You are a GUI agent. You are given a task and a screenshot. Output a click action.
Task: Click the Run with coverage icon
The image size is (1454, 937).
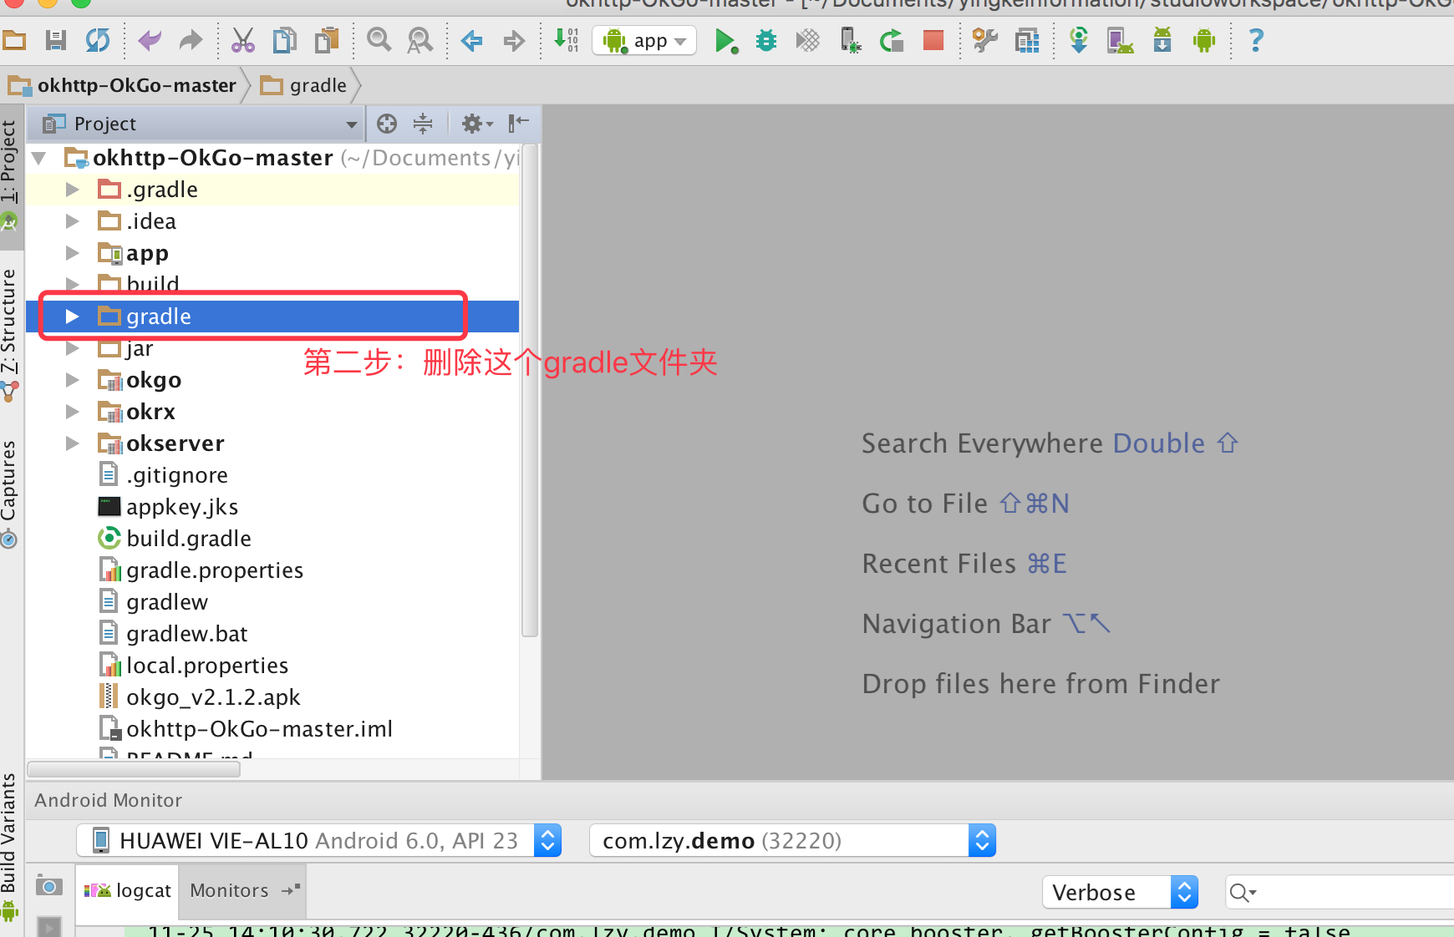coord(808,40)
